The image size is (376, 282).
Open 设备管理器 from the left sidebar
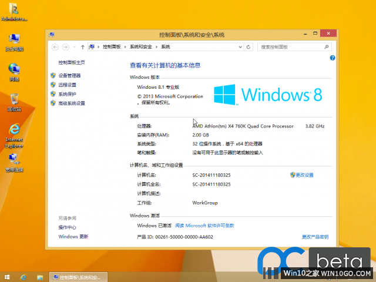pyautogui.click(x=69, y=76)
